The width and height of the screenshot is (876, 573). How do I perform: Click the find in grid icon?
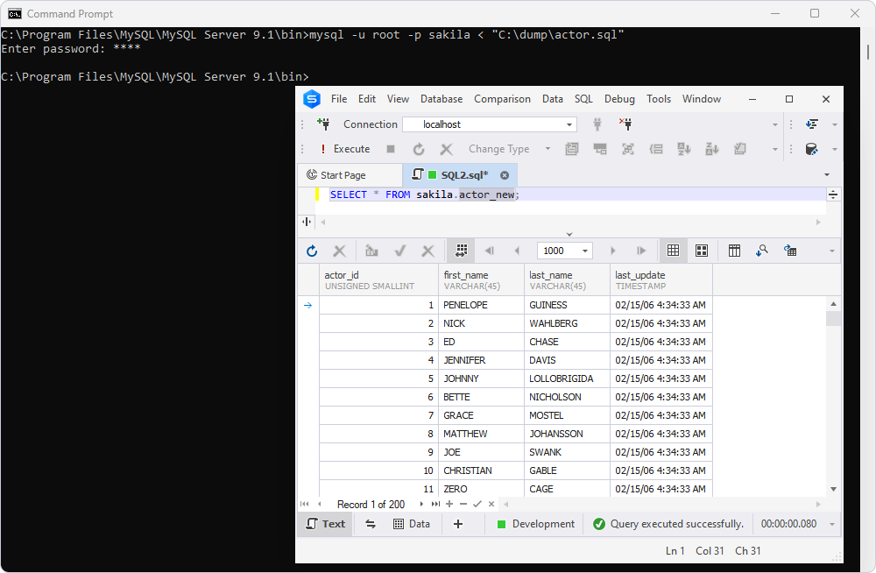coord(762,251)
